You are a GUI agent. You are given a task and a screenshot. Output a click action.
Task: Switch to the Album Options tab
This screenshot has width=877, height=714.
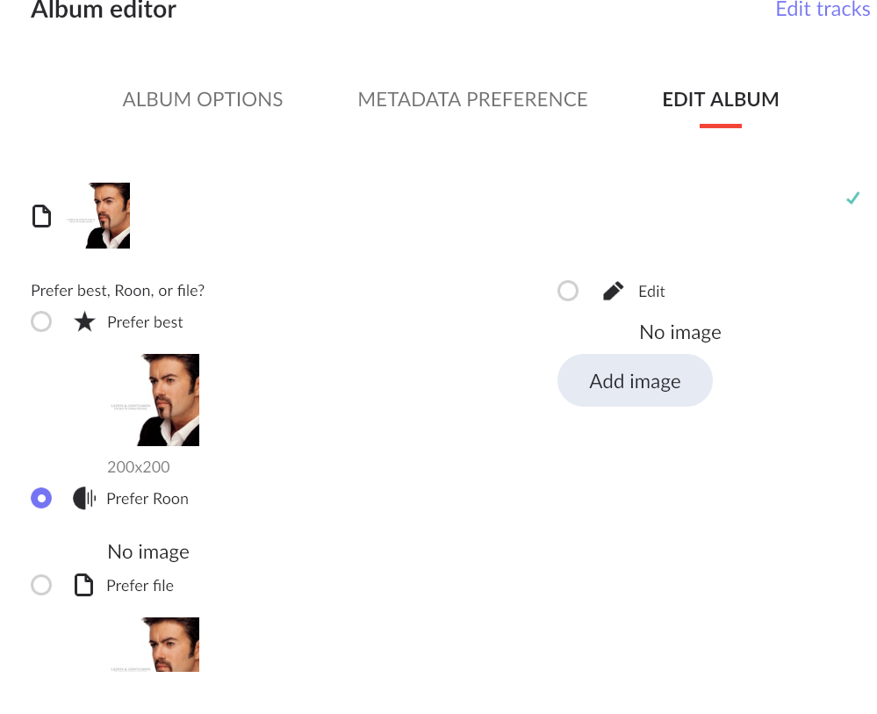[203, 100]
